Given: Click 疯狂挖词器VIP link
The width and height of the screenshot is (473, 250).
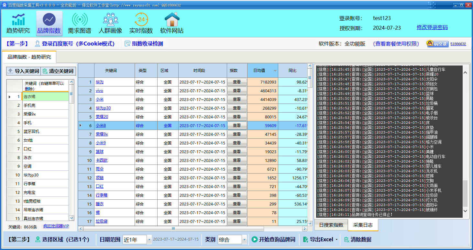Looking at the screenshot, I should (x=56, y=226).
